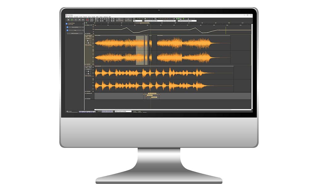Open the Audio Setup (Audio-Einrichtung) button

click(120, 19)
